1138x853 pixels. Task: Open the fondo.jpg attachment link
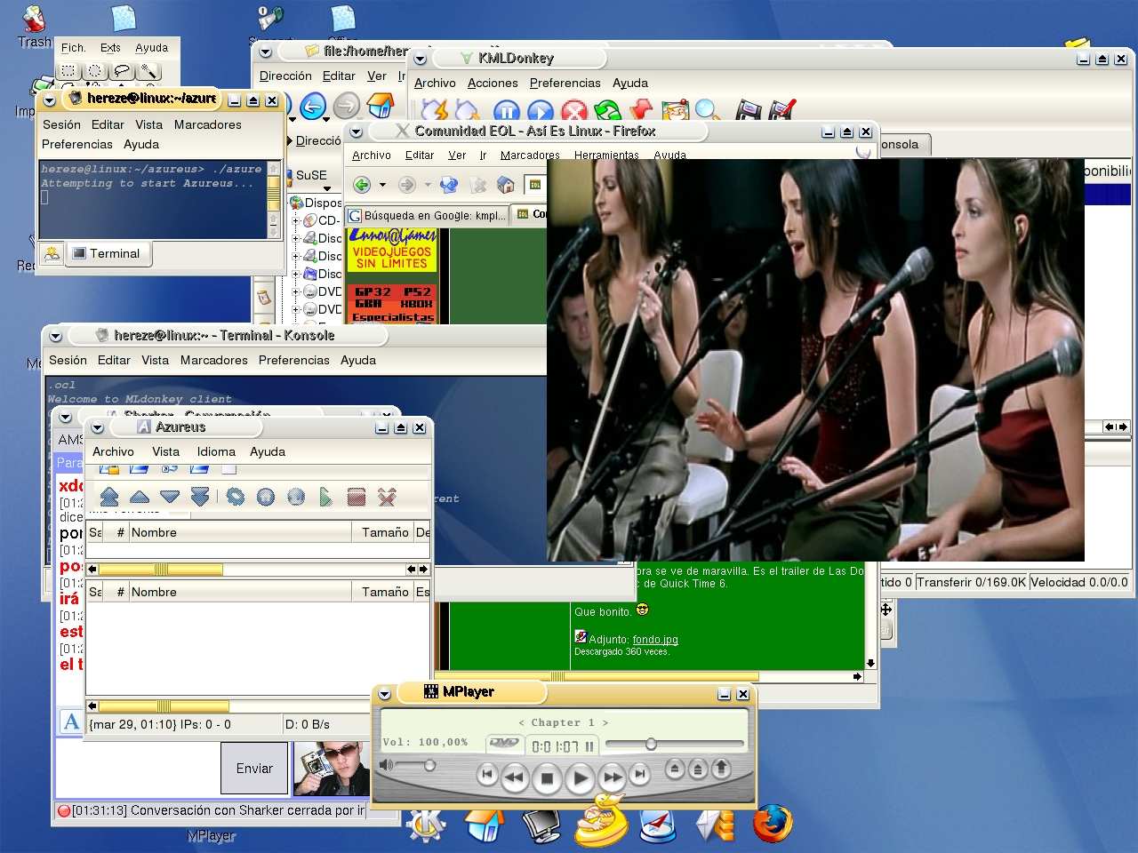click(x=655, y=639)
